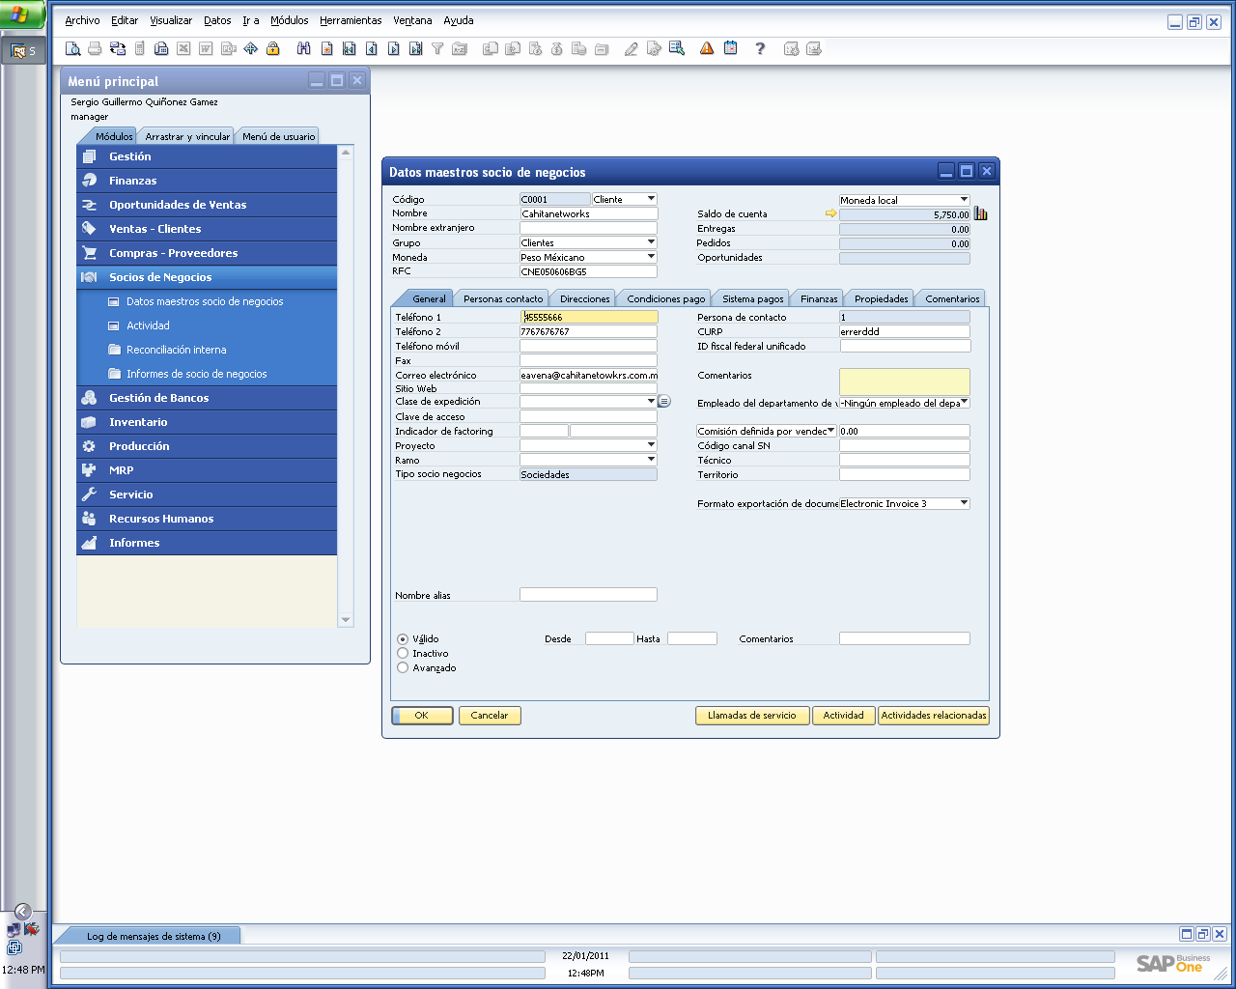Follow the orange link arrow next to Saldo de cuenta
Image resolution: width=1236 pixels, height=989 pixels.
[x=831, y=213]
